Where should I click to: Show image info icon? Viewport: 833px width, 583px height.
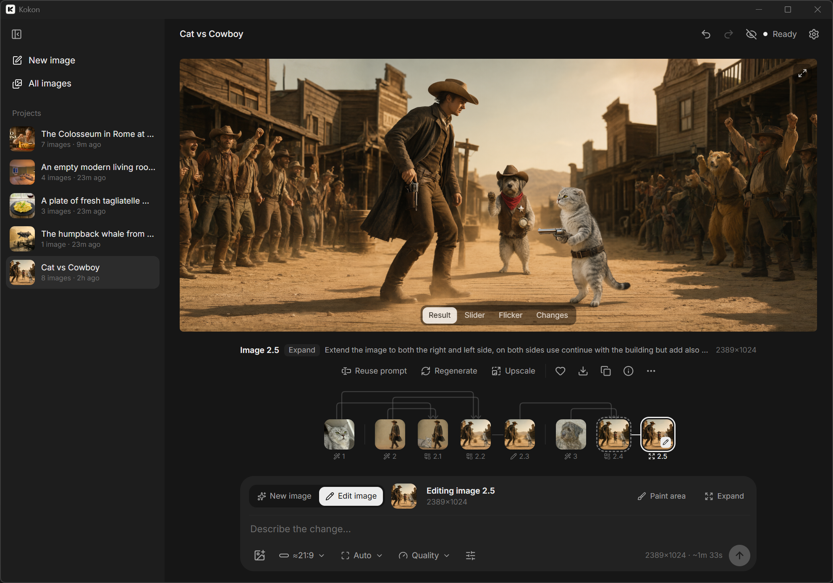click(628, 371)
